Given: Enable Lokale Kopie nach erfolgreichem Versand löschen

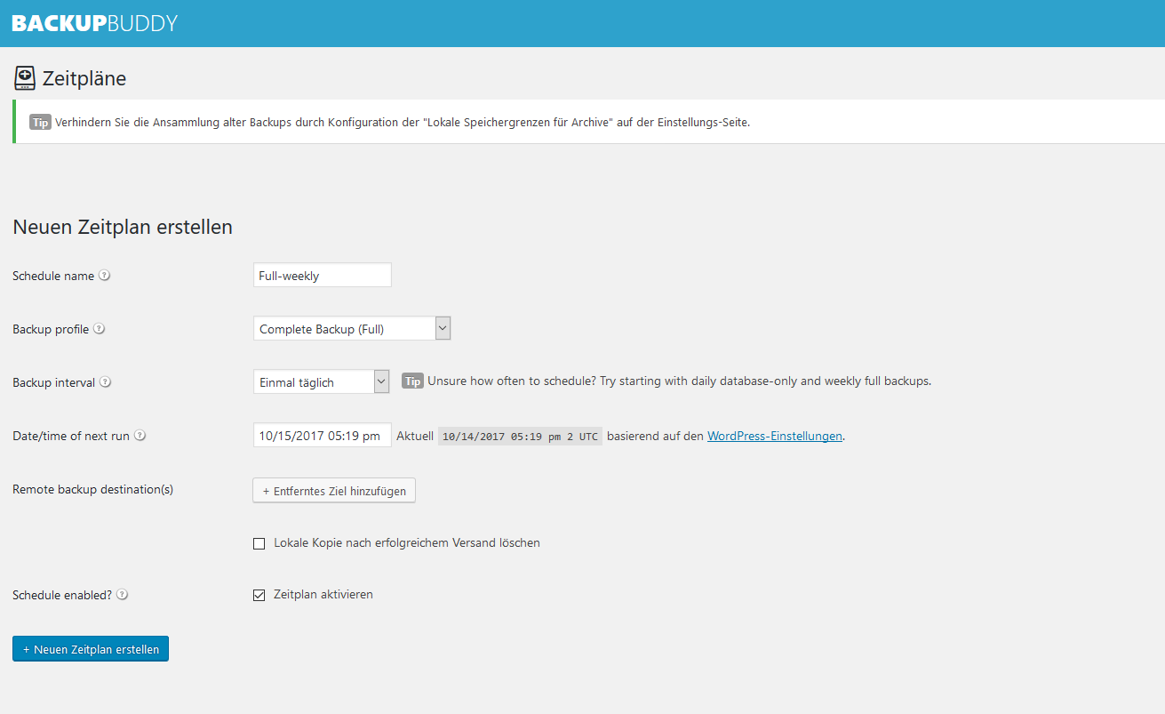Looking at the screenshot, I should pos(259,543).
